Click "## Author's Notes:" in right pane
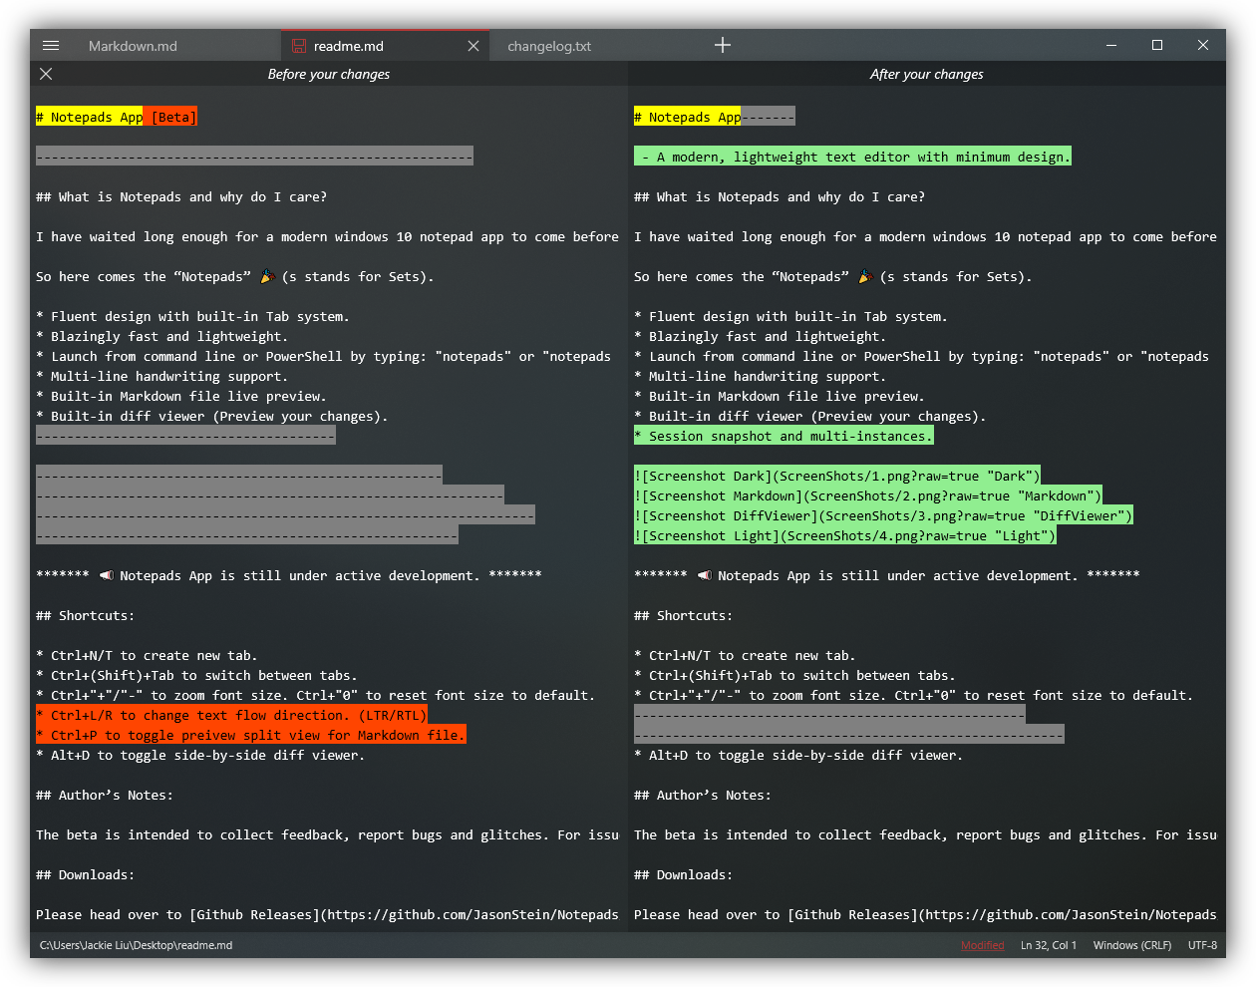The width and height of the screenshot is (1256, 987). (703, 795)
